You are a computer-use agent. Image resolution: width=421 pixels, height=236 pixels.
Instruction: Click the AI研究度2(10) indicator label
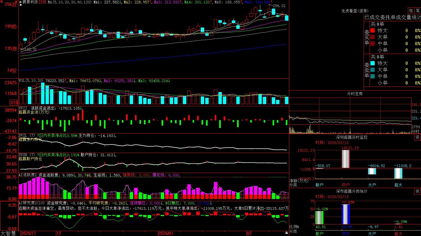point(32,203)
